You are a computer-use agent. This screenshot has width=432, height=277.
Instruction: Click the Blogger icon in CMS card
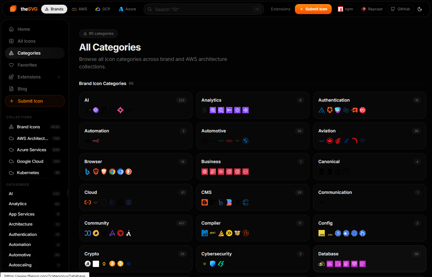pyautogui.click(x=205, y=202)
